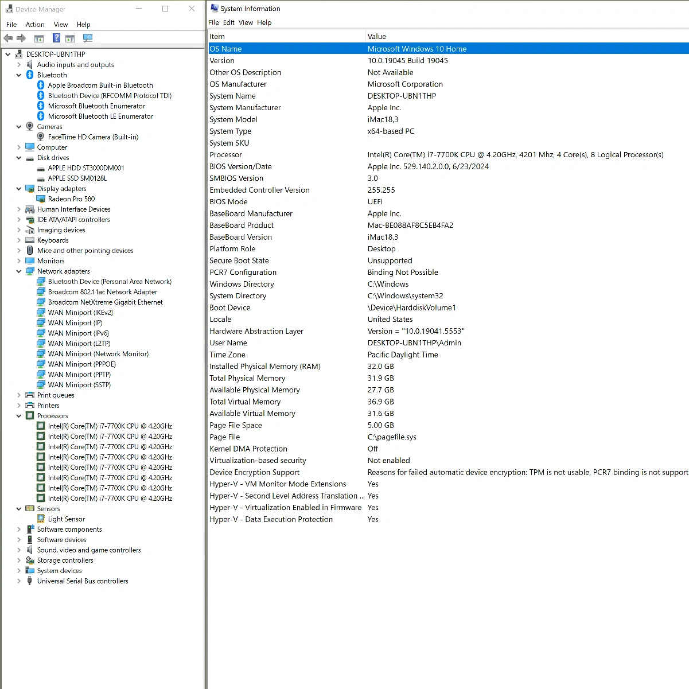This screenshot has width=689, height=689.
Task: Open the System Information File menu
Action: [x=214, y=22]
